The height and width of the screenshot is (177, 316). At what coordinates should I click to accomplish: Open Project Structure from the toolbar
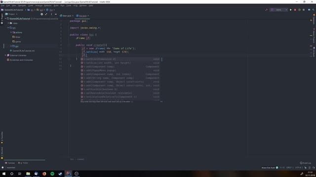pos(309,10)
